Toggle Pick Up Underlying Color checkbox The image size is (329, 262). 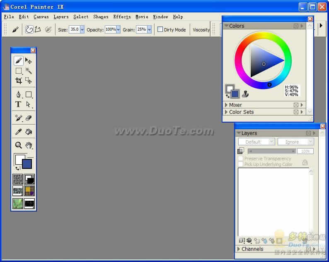tap(240, 164)
